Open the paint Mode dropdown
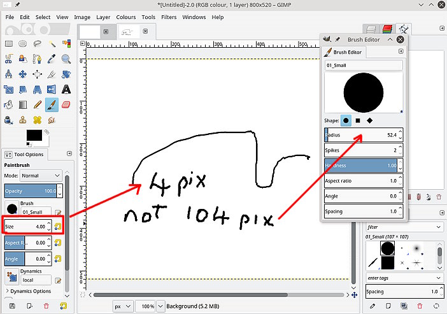 (x=41, y=176)
